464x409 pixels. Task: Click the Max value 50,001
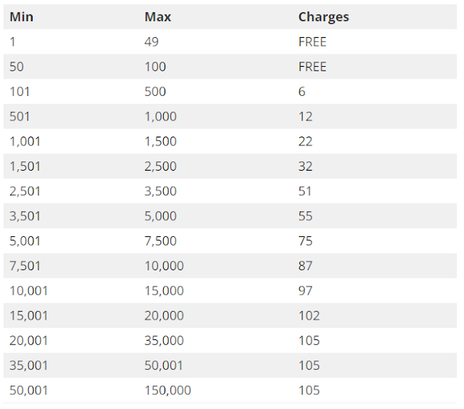pos(163,365)
